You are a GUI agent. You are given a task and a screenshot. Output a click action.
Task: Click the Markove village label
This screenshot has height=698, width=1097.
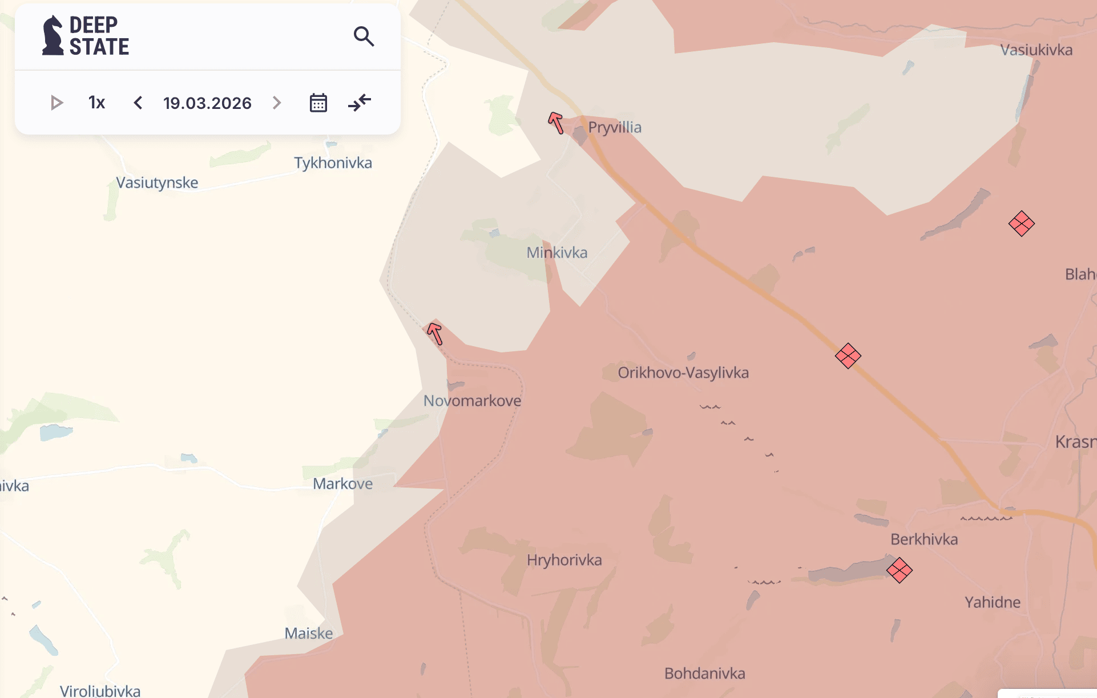click(x=342, y=484)
